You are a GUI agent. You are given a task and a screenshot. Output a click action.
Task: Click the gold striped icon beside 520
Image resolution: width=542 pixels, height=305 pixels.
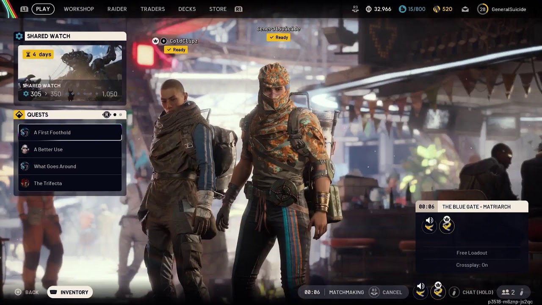tap(436, 9)
